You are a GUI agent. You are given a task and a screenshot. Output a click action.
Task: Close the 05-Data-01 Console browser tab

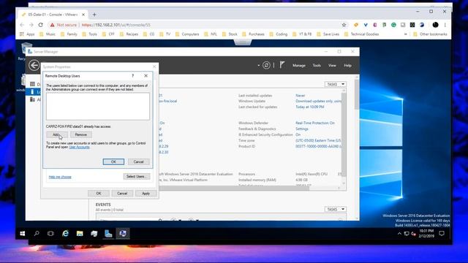[83, 15]
